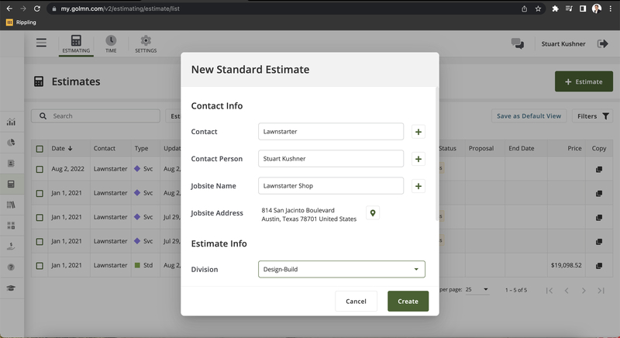Click user name Stuart Kushner

point(563,44)
